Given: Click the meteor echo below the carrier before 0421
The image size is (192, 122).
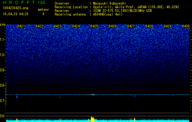Looking at the screenshot, I should click(17, 97).
